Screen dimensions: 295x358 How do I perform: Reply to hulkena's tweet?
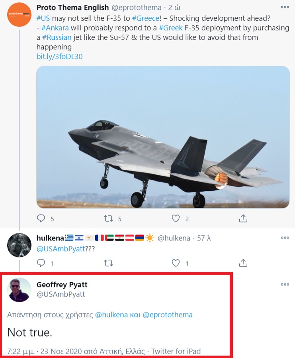pos(41,263)
